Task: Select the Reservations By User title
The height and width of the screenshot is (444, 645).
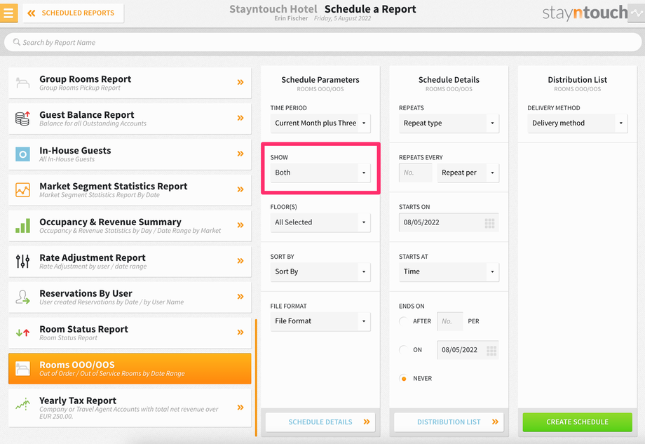Action: tap(86, 293)
